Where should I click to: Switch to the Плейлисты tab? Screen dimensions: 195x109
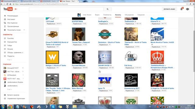(107, 15)
